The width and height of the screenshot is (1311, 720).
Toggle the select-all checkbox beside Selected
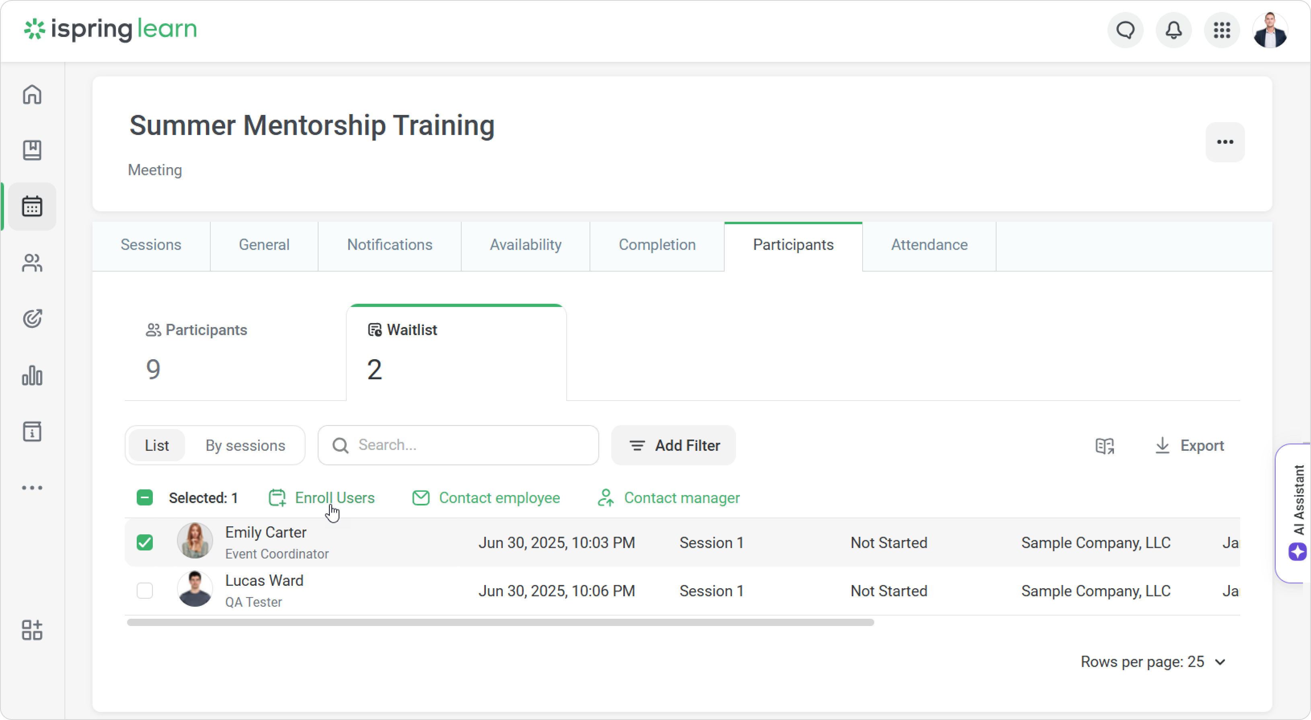[145, 498]
